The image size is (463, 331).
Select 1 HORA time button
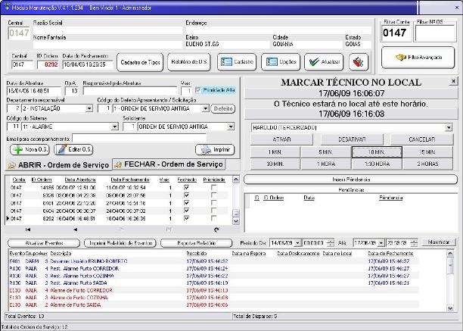pyautogui.click(x=326, y=164)
